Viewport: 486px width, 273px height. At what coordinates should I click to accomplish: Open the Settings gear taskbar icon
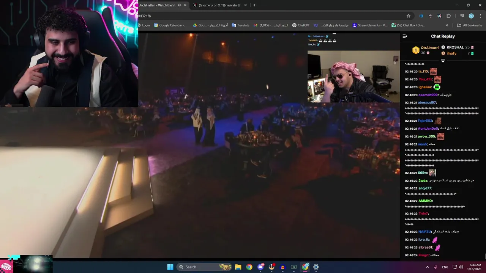316,267
